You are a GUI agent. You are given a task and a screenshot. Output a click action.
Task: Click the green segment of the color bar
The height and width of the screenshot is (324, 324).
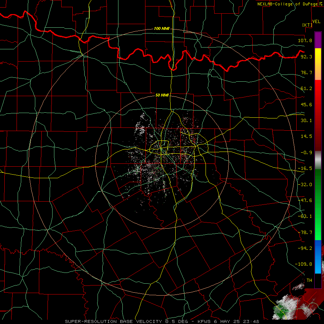point(318,204)
